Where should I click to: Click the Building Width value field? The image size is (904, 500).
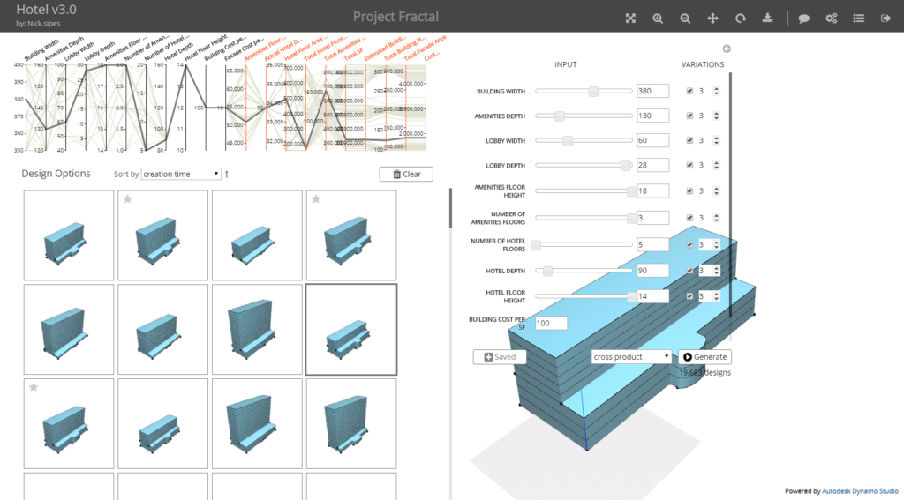[x=652, y=91]
